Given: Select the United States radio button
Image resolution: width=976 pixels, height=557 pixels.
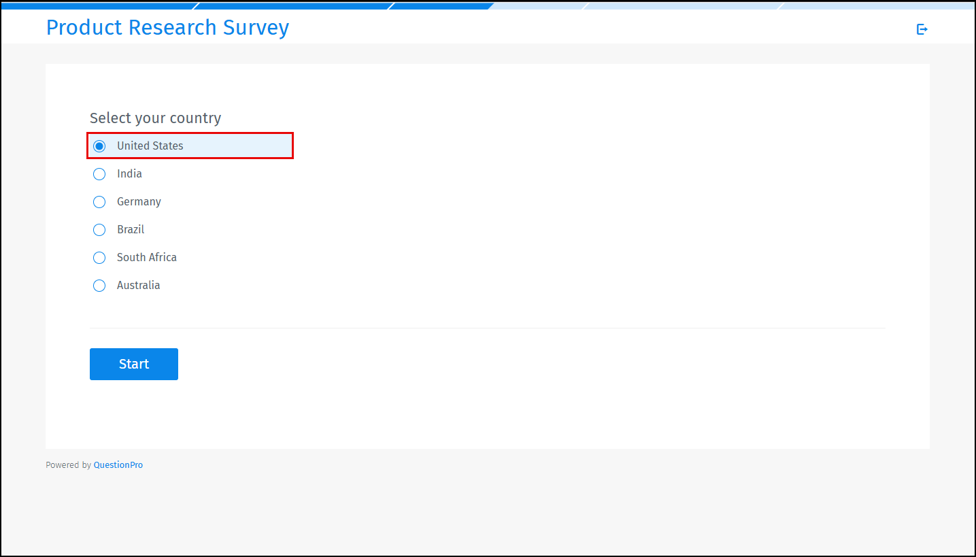Looking at the screenshot, I should coord(99,146).
